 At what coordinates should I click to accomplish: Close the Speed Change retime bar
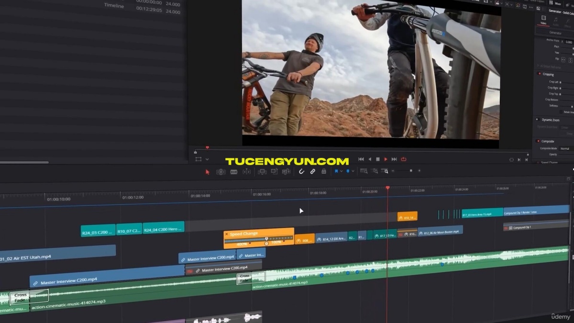[x=226, y=234]
